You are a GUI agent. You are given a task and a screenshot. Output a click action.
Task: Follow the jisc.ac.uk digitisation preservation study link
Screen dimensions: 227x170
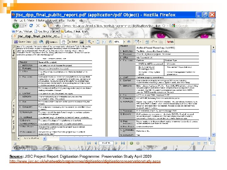pyautogui.click(x=85, y=161)
